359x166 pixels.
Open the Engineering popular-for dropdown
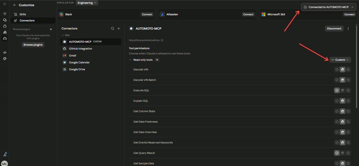click(x=87, y=3)
